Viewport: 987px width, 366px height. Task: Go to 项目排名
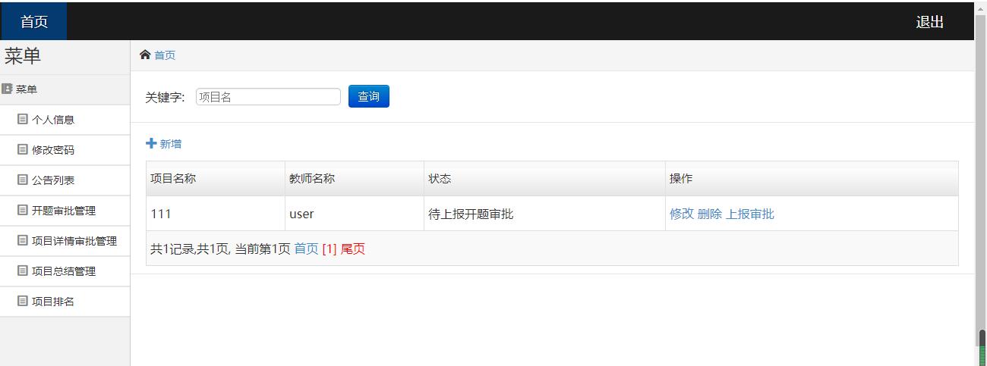click(x=65, y=302)
